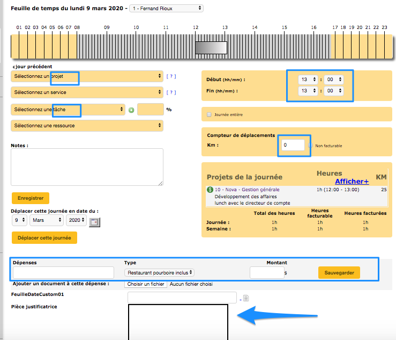This screenshot has height=340, width=396.
Task: Enable the Journée entière checkbox
Action: (x=209, y=114)
